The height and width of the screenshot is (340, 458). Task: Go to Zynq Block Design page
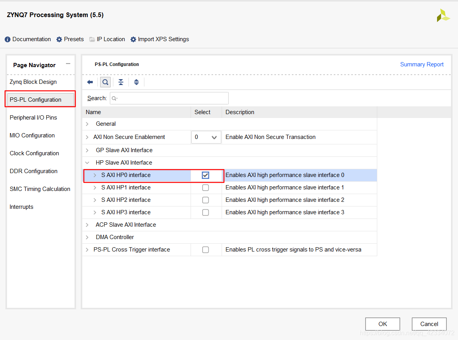point(33,82)
